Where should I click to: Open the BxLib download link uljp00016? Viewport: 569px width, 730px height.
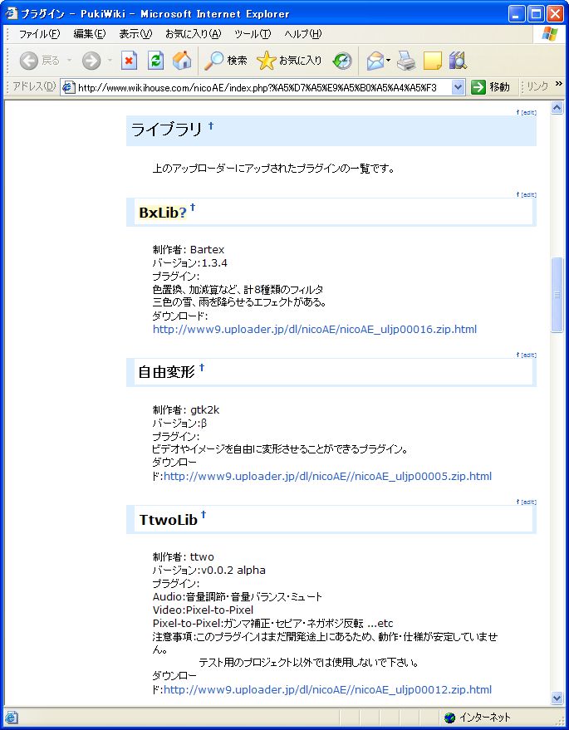pyautogui.click(x=315, y=329)
